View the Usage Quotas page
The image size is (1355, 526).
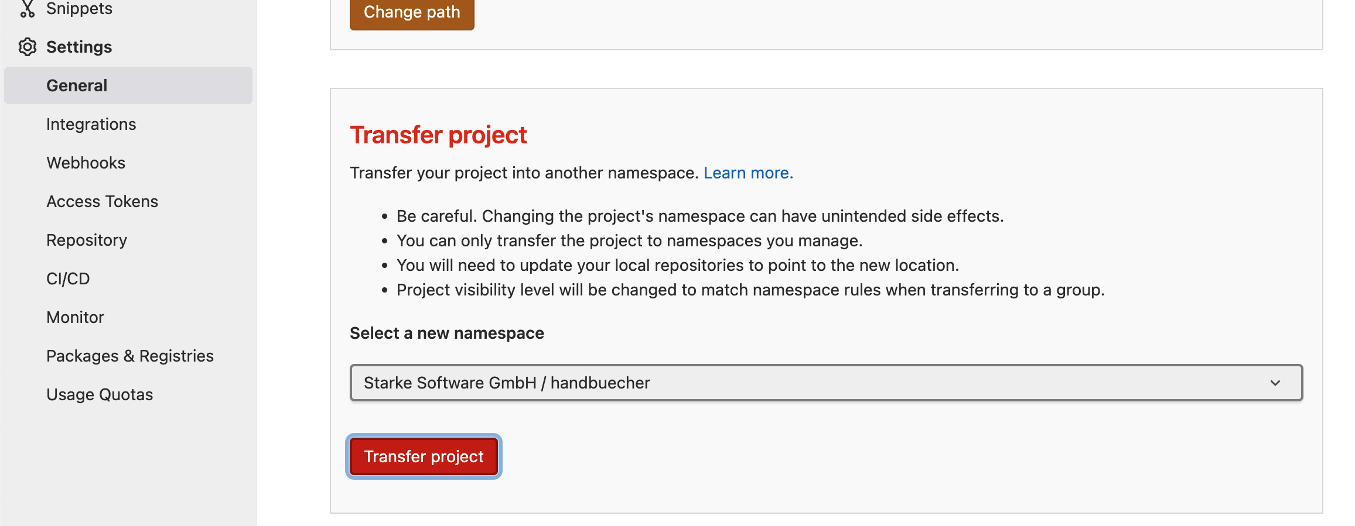[x=100, y=394]
